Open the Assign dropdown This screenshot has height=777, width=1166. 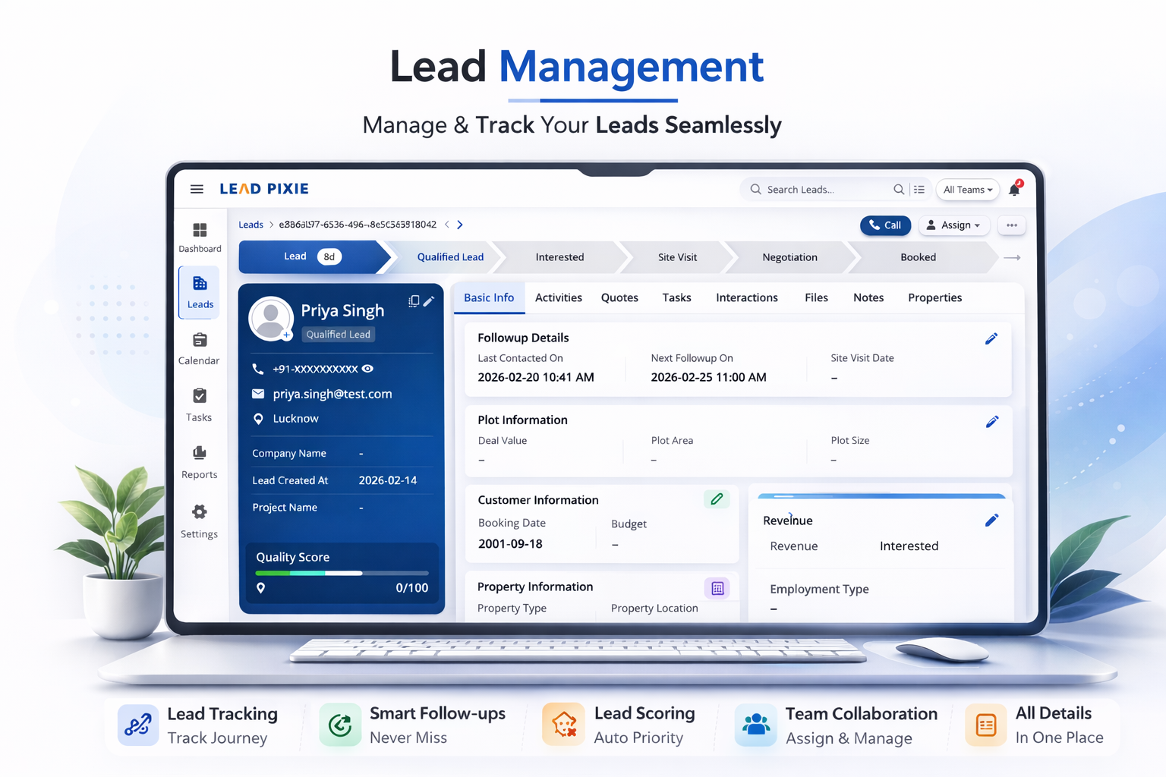(954, 225)
